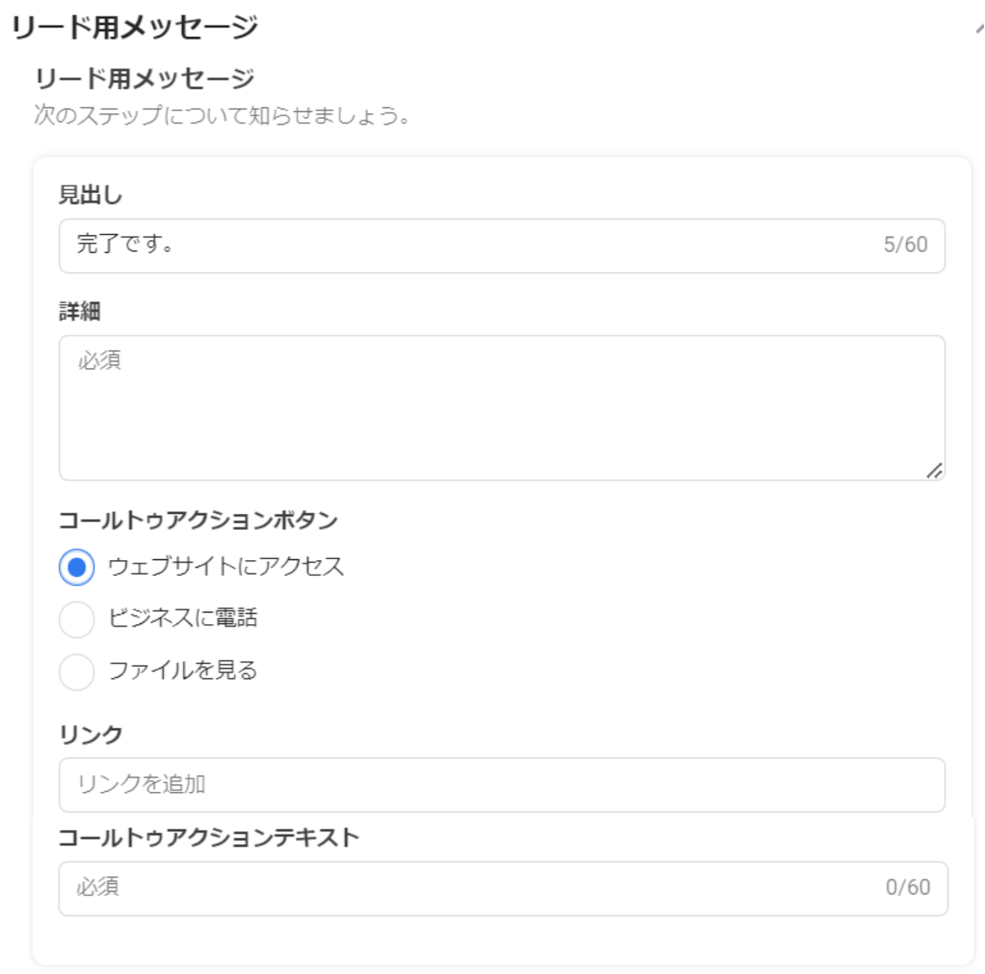Click the 詳細 field label

coord(80,311)
